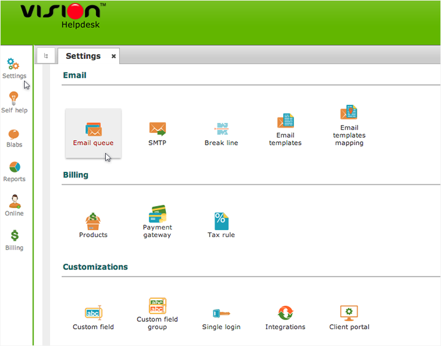441x346 pixels.
Task: Open the Online sidebar section
Action: click(14, 205)
